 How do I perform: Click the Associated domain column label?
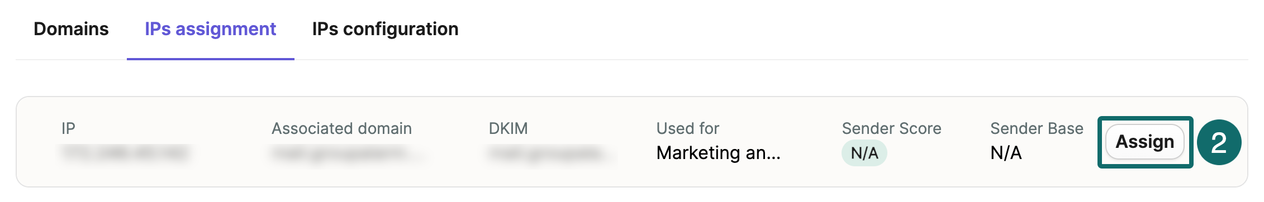341,128
